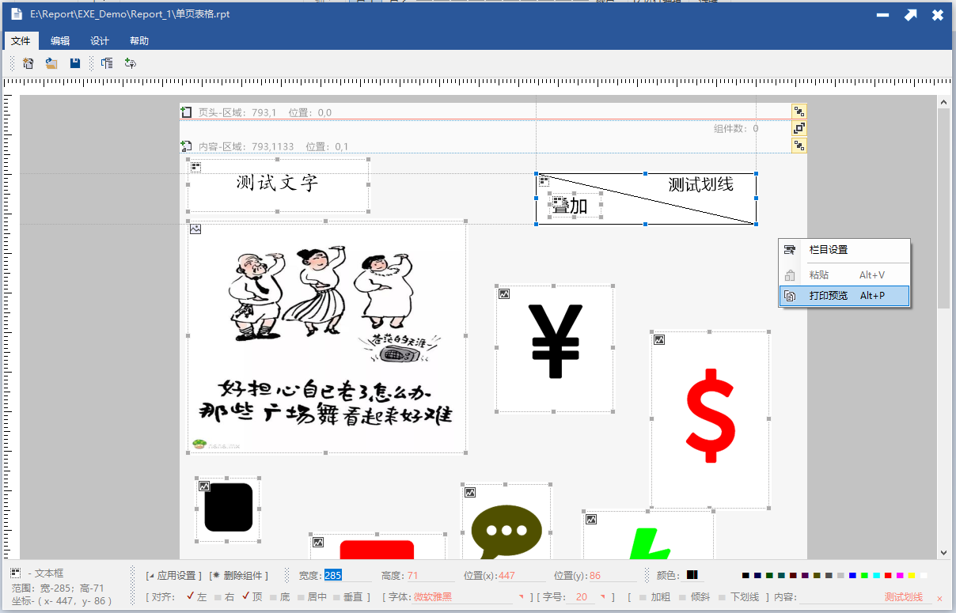
Task: Pick the bright blue color swatch
Action: 852,575
